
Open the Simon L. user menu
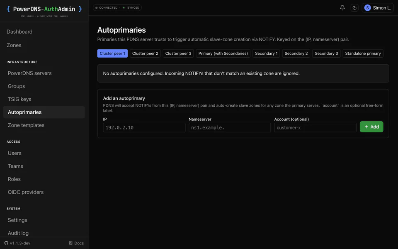click(x=377, y=7)
